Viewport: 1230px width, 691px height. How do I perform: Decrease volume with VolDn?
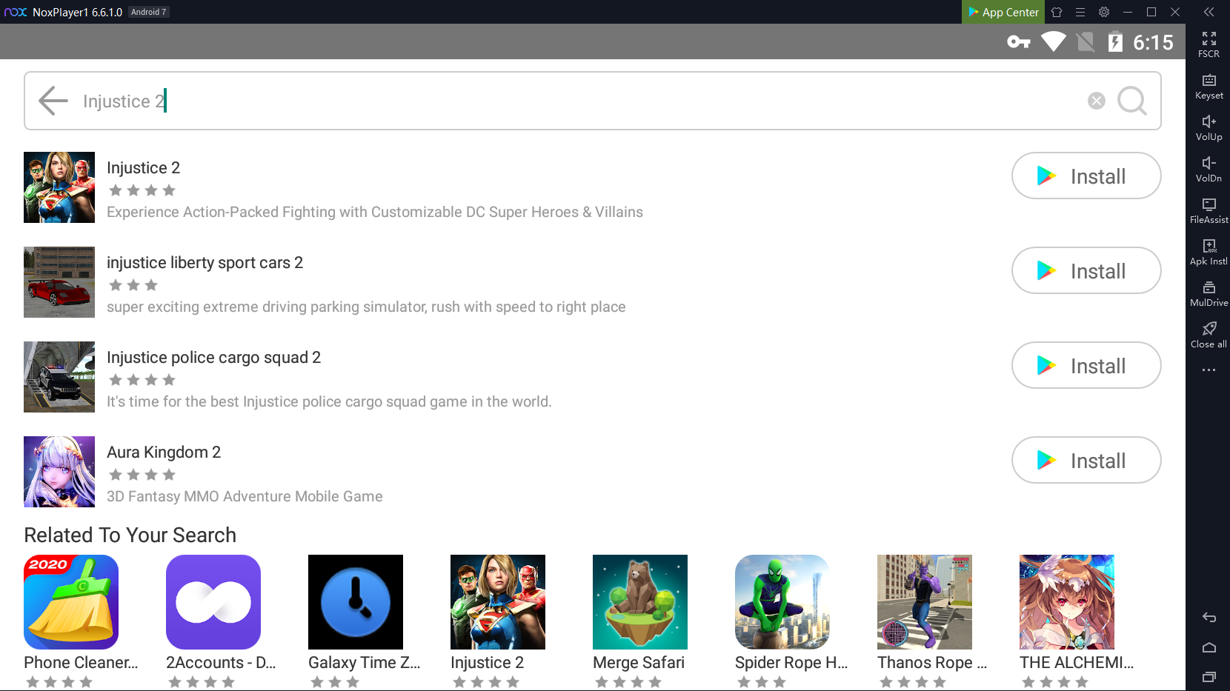coord(1209,169)
